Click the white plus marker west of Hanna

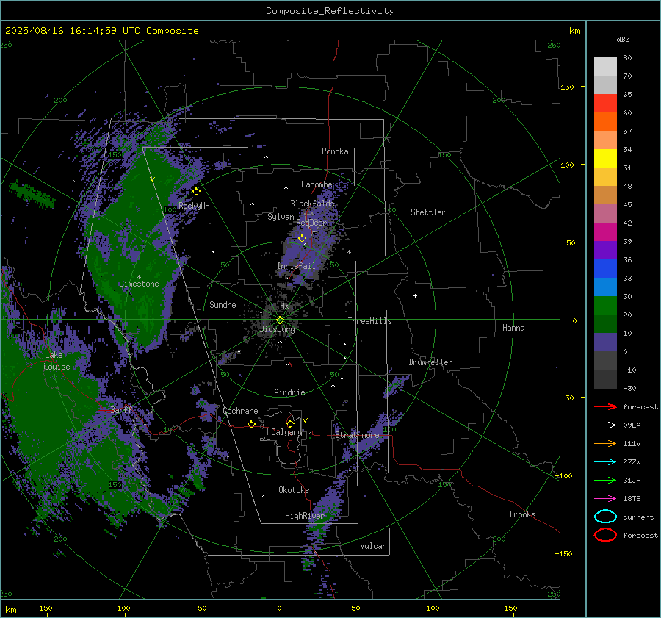coord(415,295)
